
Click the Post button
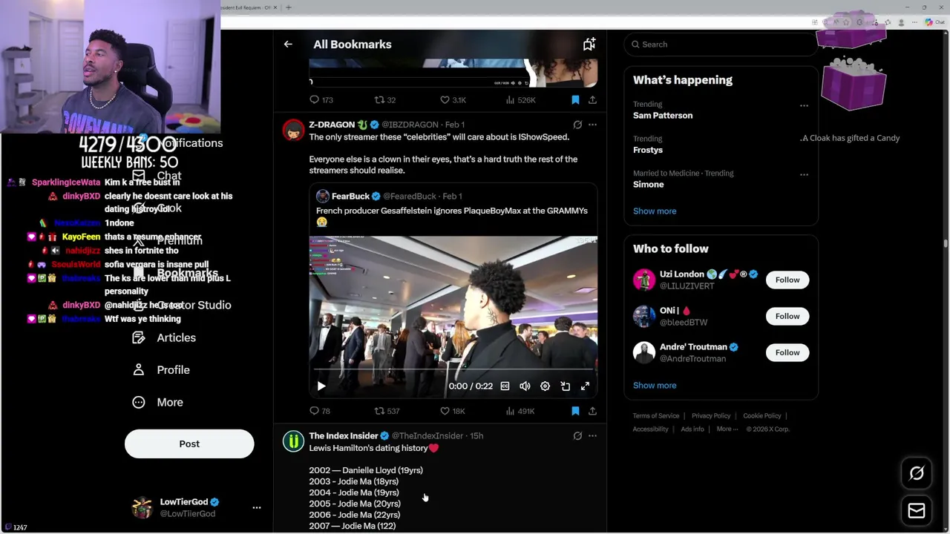189,444
